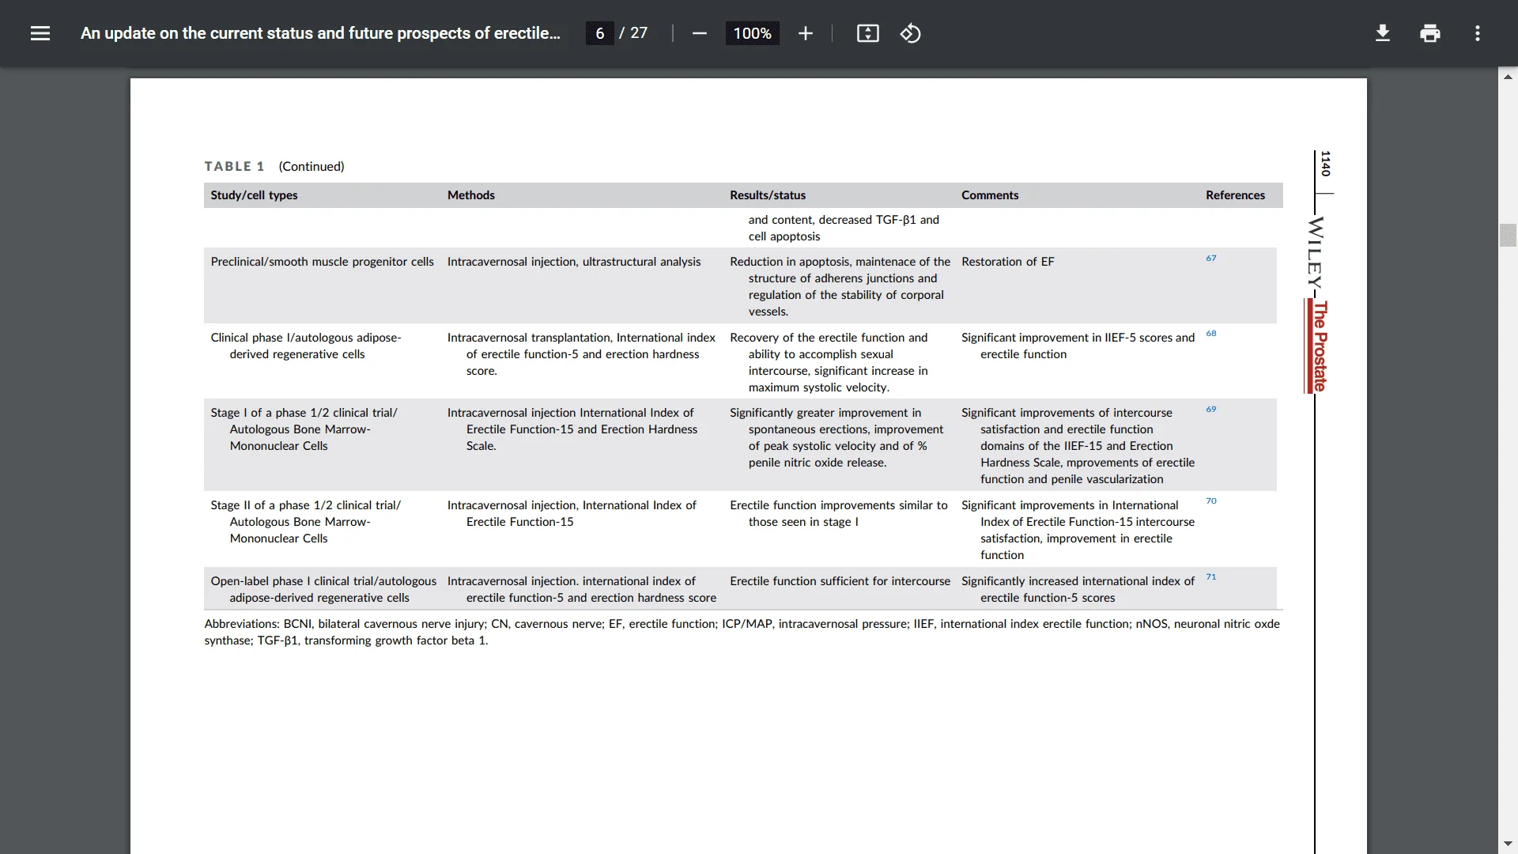Click the 'Results/status' column header
Screen dimensions: 1518x854
coord(768,195)
